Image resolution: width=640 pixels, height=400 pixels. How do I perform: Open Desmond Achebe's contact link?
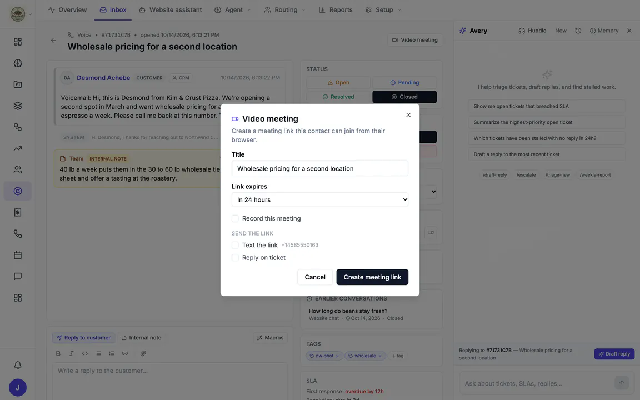click(x=103, y=78)
